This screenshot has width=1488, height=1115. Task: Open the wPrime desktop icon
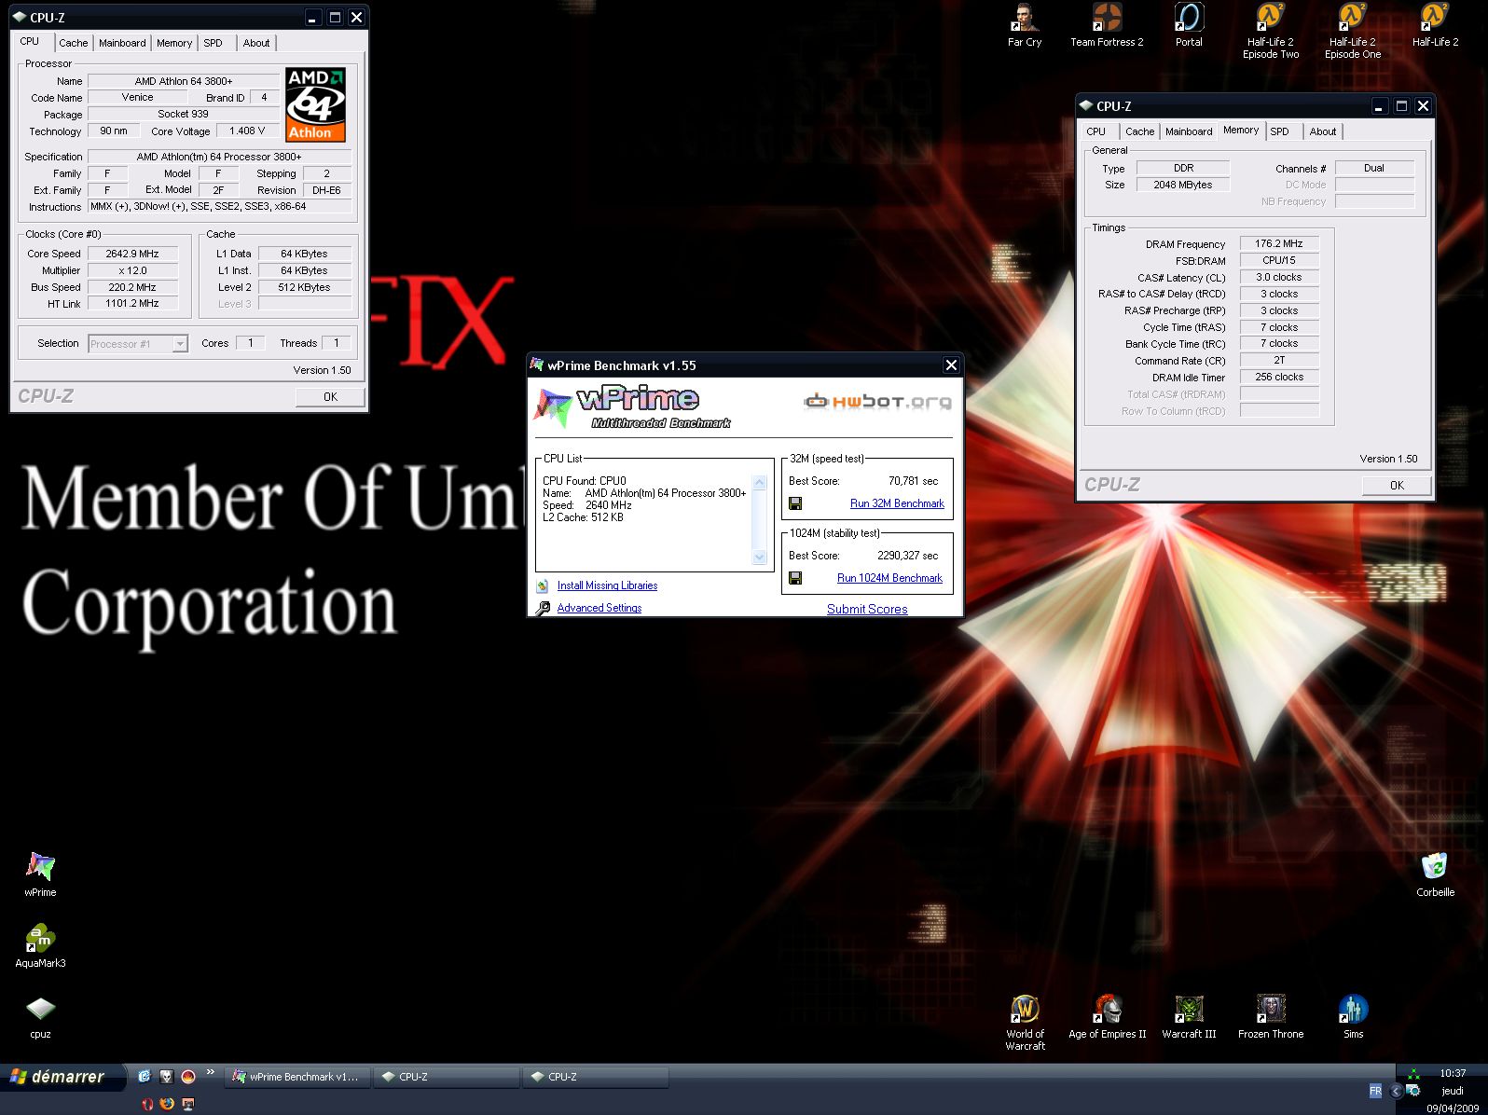click(x=40, y=874)
